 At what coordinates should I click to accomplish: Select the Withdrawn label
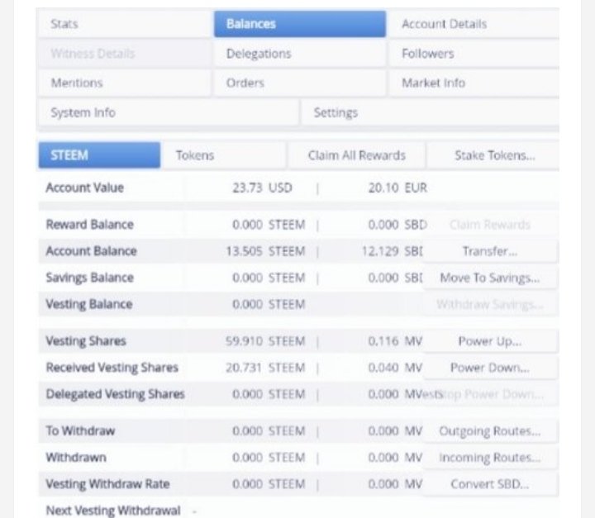click(76, 458)
